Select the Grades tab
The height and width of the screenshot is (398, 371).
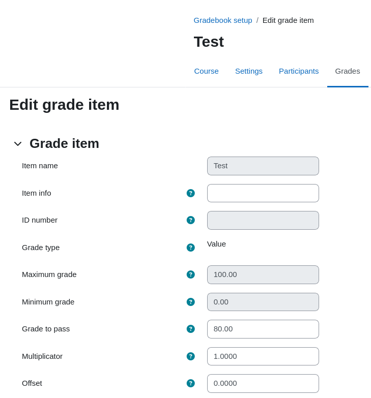348,71
